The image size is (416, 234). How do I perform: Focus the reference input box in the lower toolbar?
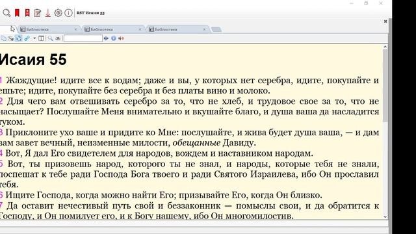[x=83, y=38]
